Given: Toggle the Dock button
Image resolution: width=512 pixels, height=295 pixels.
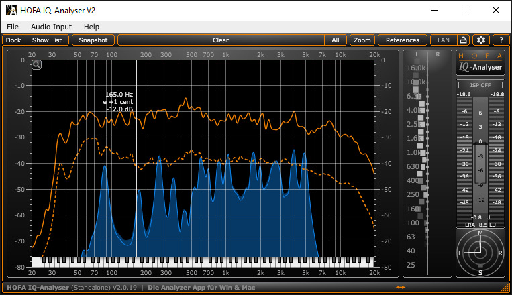Looking at the screenshot, I should pos(13,40).
